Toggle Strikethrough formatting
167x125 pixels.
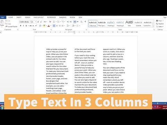point(31,26)
